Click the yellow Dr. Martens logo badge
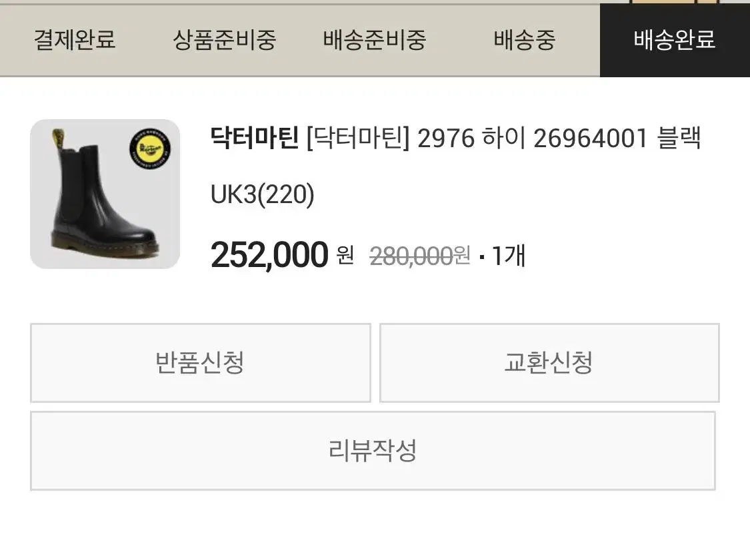This screenshot has width=750, height=550. pos(150,149)
